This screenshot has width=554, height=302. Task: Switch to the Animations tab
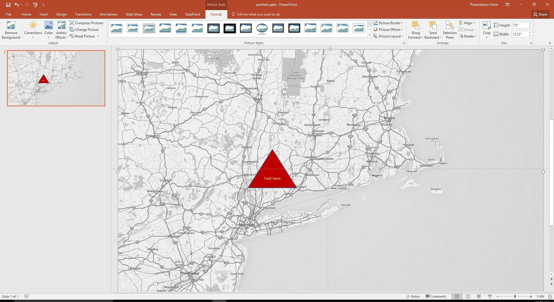click(x=108, y=14)
